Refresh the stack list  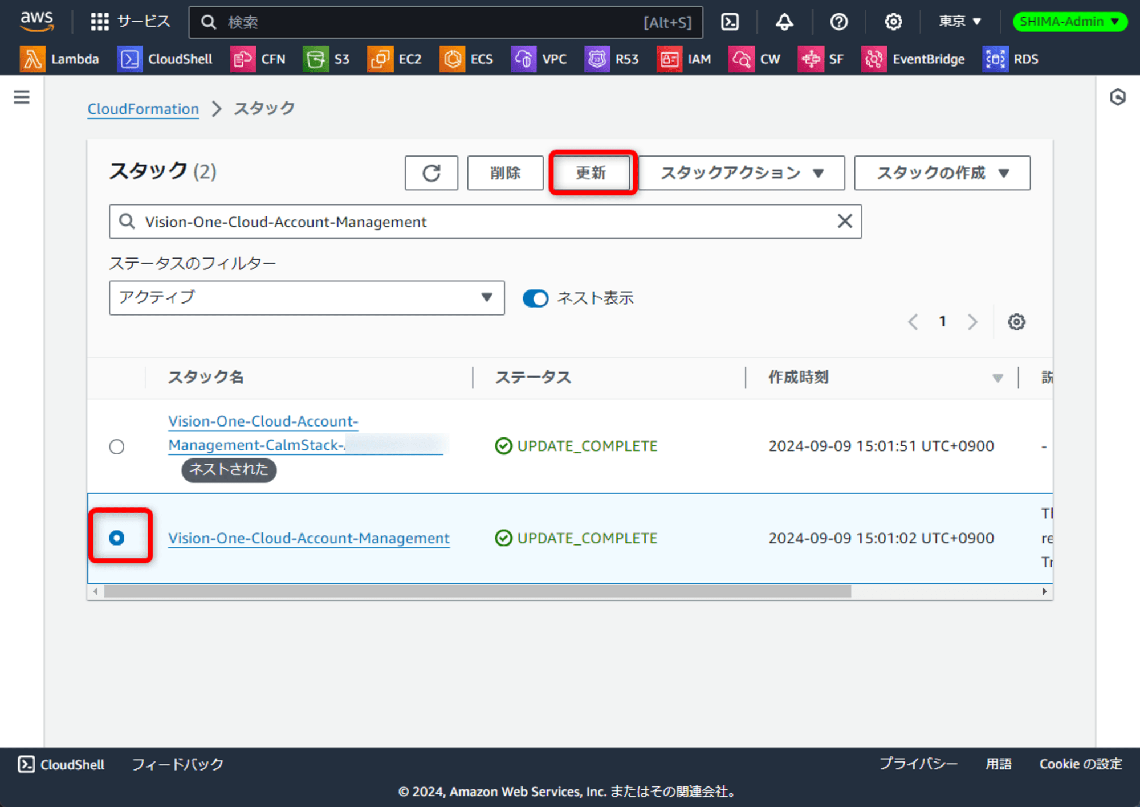[431, 173]
